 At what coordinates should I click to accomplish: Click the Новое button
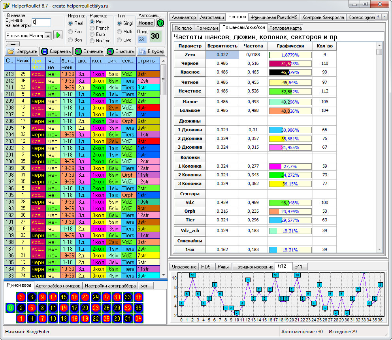click(x=145, y=23)
